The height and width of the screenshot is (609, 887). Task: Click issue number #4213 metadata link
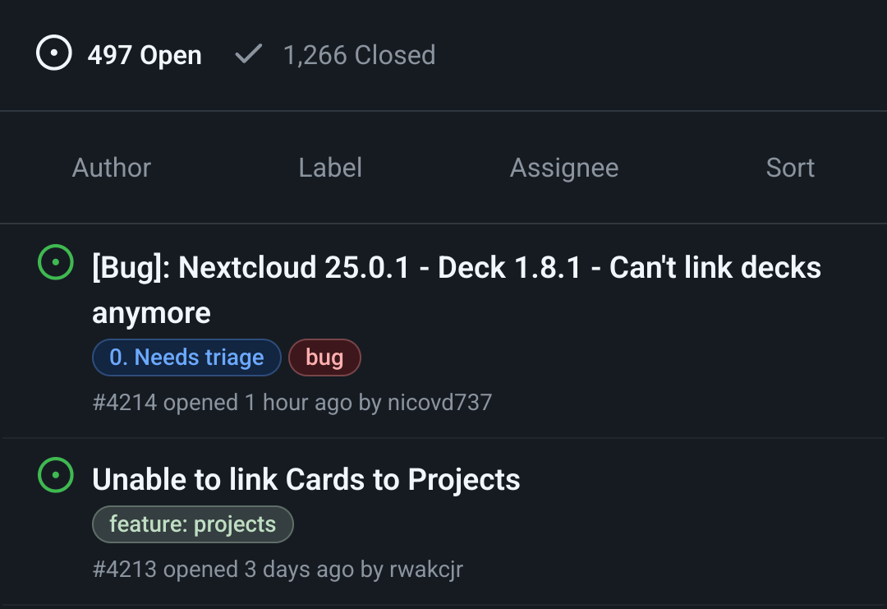click(122, 569)
